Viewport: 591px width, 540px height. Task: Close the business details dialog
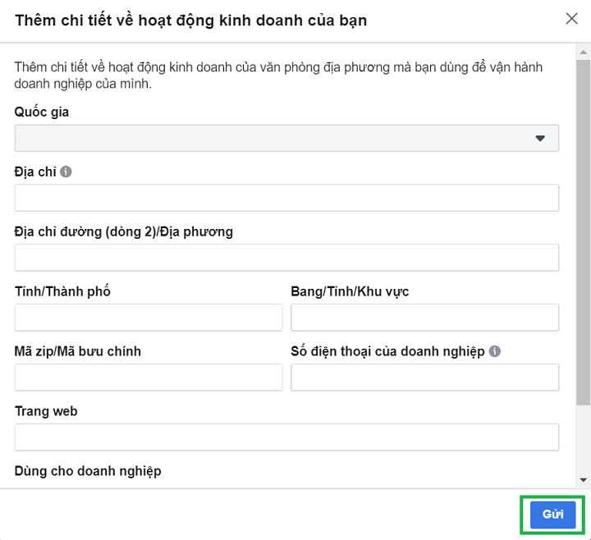click(x=571, y=18)
